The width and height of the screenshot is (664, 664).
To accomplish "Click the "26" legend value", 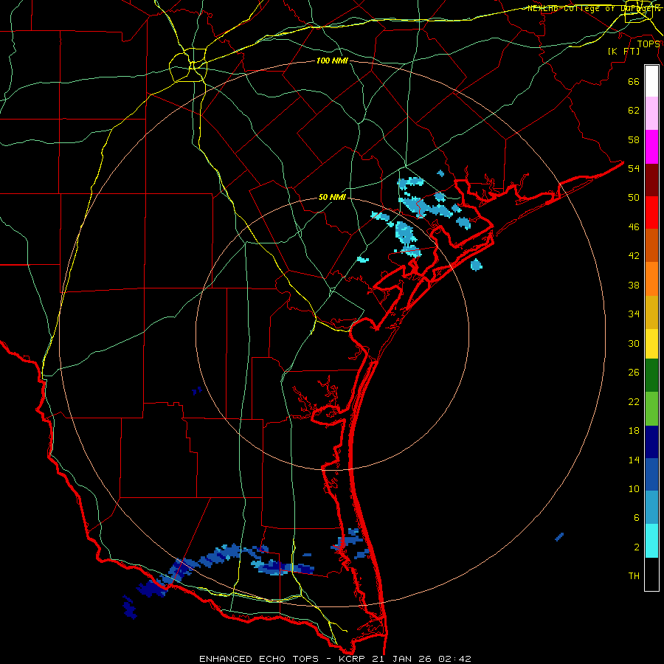I will pos(634,373).
